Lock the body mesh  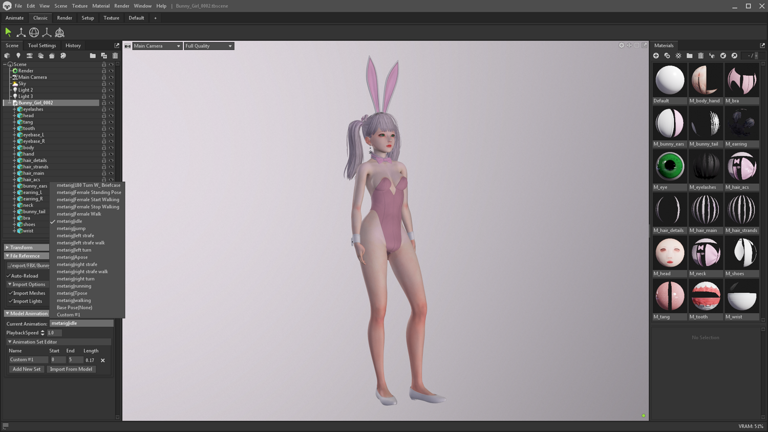point(104,147)
